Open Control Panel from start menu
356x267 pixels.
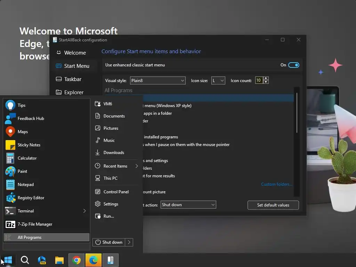coord(116,192)
